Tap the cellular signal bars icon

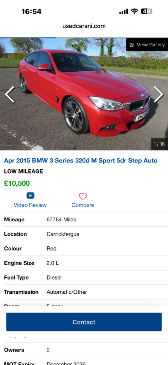pyautogui.click(x=124, y=11)
